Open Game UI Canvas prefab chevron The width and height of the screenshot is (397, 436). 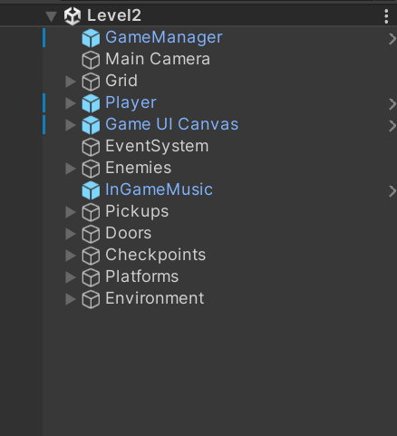point(392,126)
